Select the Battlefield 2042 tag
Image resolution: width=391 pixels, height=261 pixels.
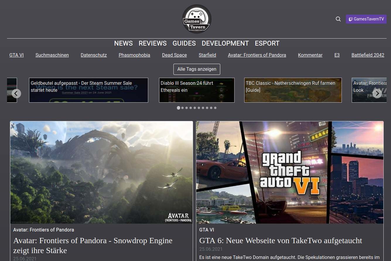(368, 55)
